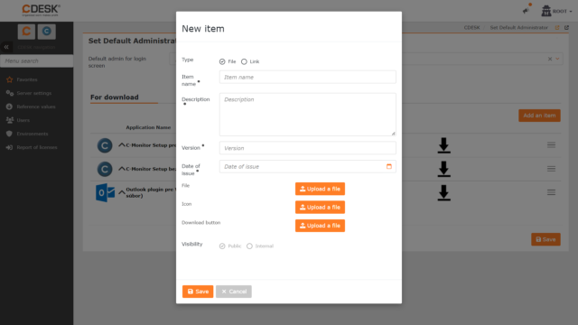Click the Favorites star icon
Viewport: 578px width, 325px height.
pos(10,79)
